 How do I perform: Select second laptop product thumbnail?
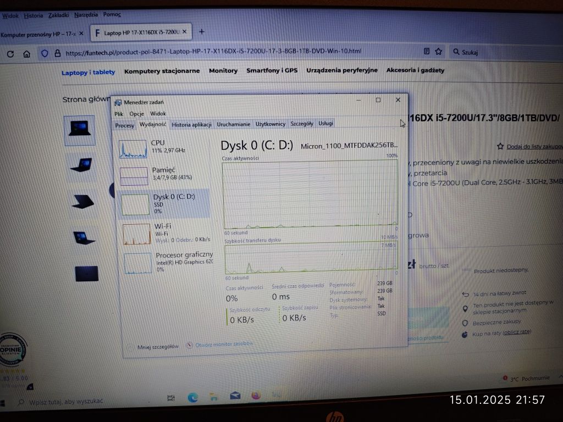81,165
